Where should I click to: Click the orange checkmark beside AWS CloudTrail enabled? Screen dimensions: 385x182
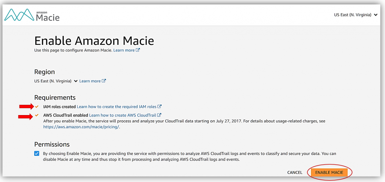coord(37,115)
